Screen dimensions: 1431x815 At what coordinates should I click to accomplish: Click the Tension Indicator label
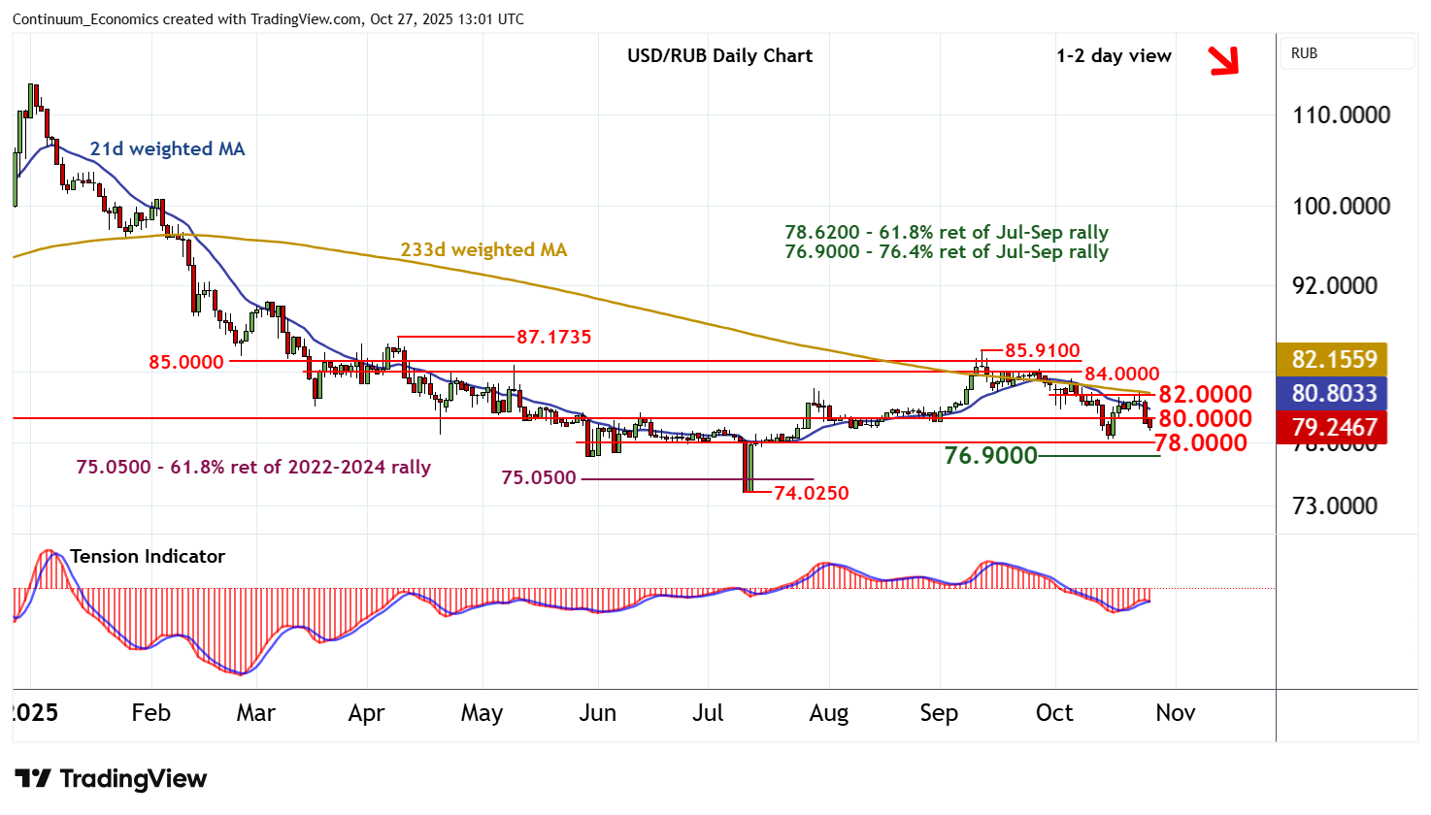[148, 556]
